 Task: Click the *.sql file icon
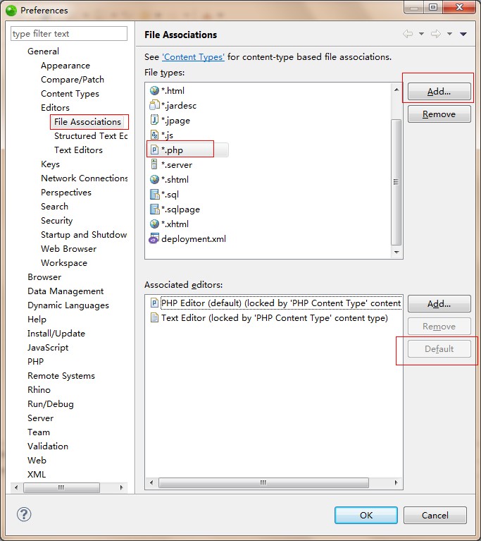(154, 194)
